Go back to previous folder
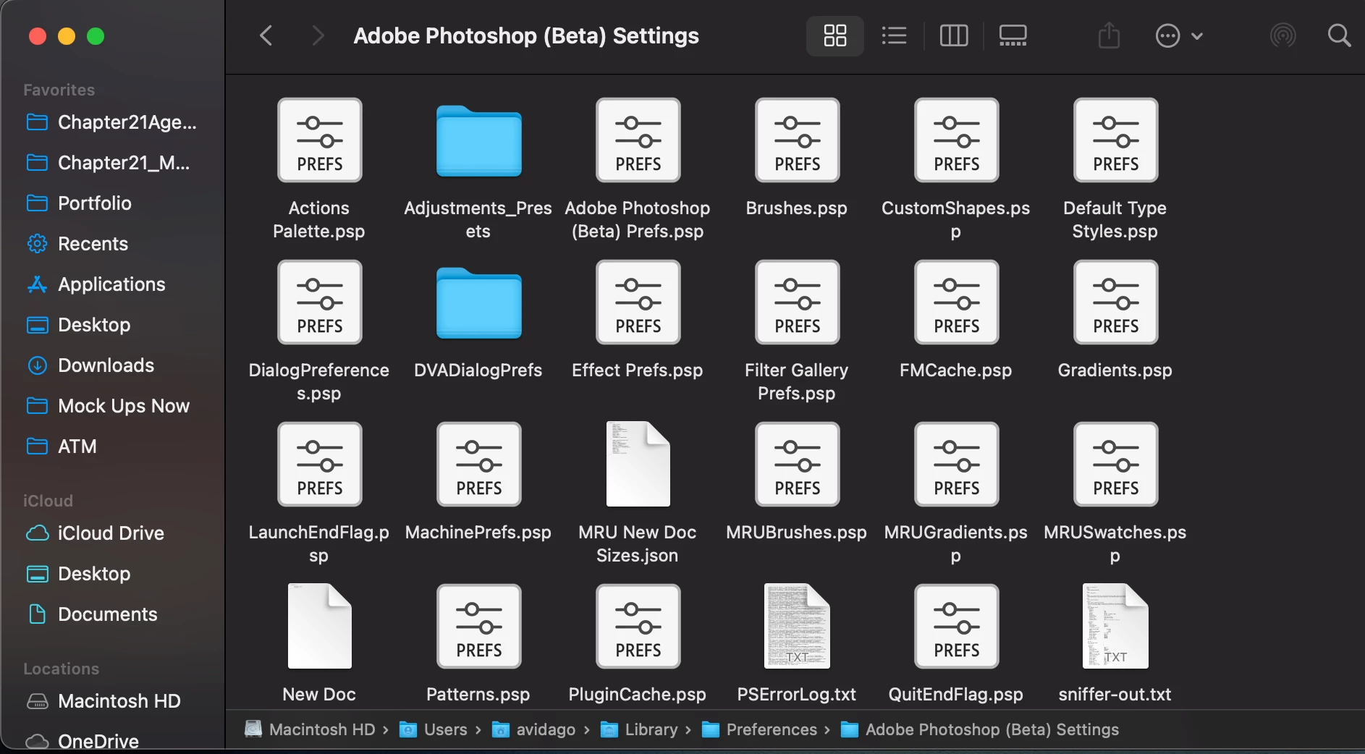Viewport: 1365px width, 754px height. pos(266,35)
